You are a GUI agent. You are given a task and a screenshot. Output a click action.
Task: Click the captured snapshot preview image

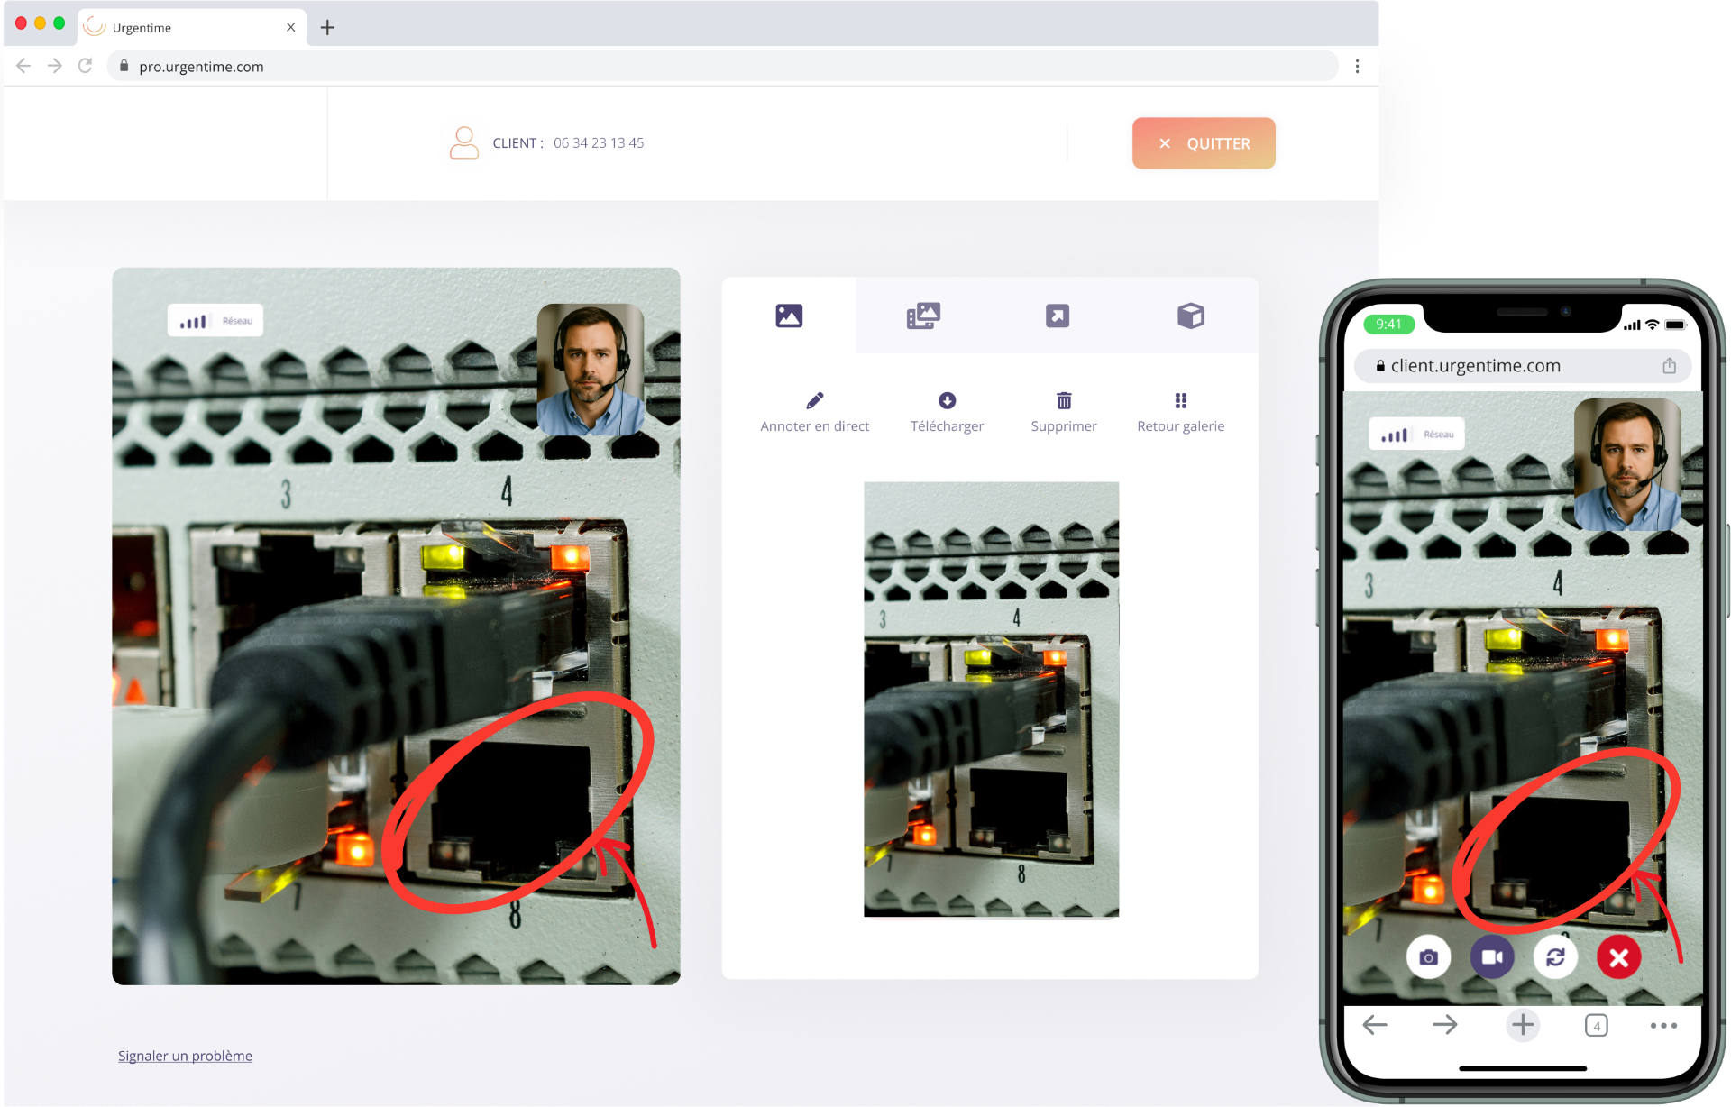click(x=991, y=700)
